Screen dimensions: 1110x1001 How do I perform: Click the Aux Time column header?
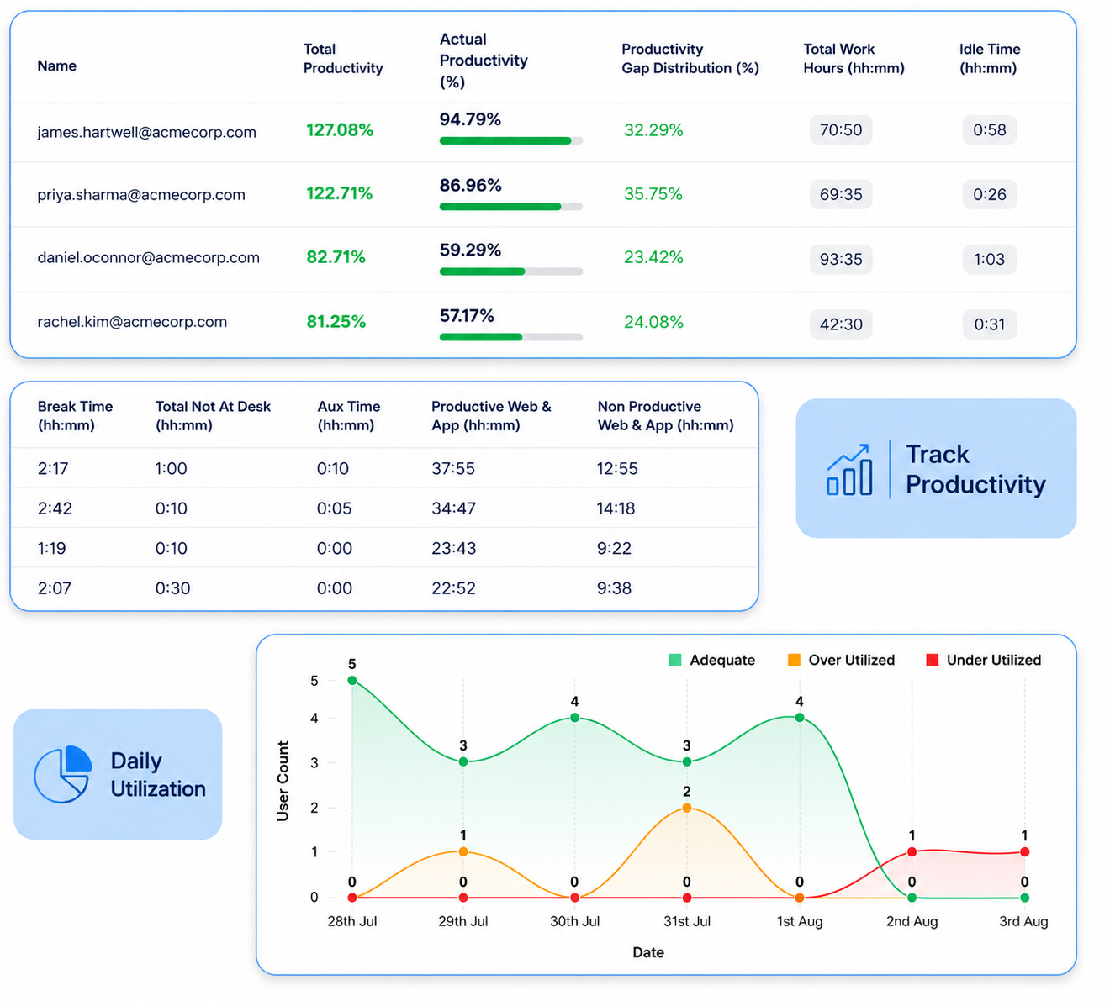click(349, 416)
